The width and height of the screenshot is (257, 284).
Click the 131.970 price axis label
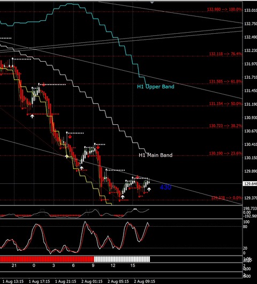pos(251,64)
